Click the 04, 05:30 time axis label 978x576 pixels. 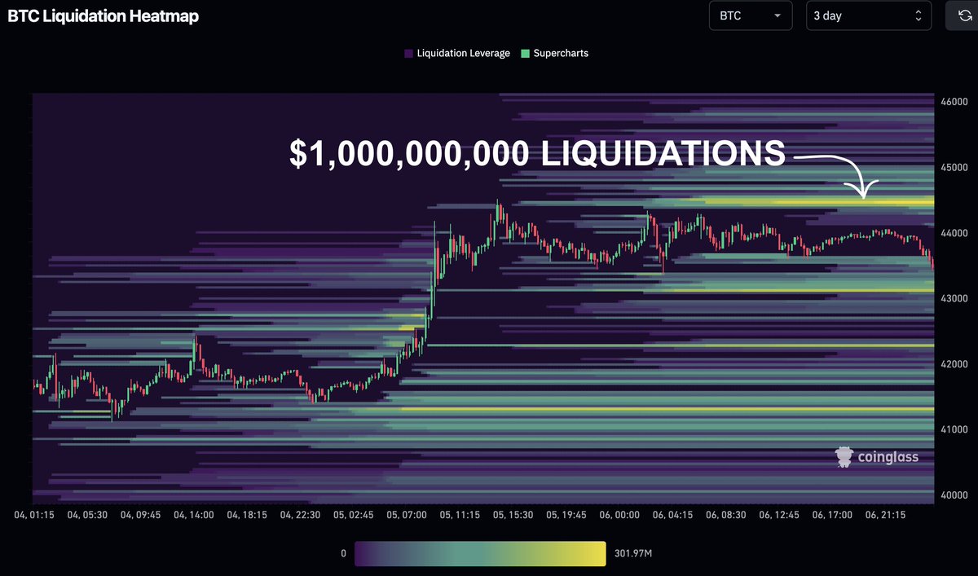click(x=88, y=515)
